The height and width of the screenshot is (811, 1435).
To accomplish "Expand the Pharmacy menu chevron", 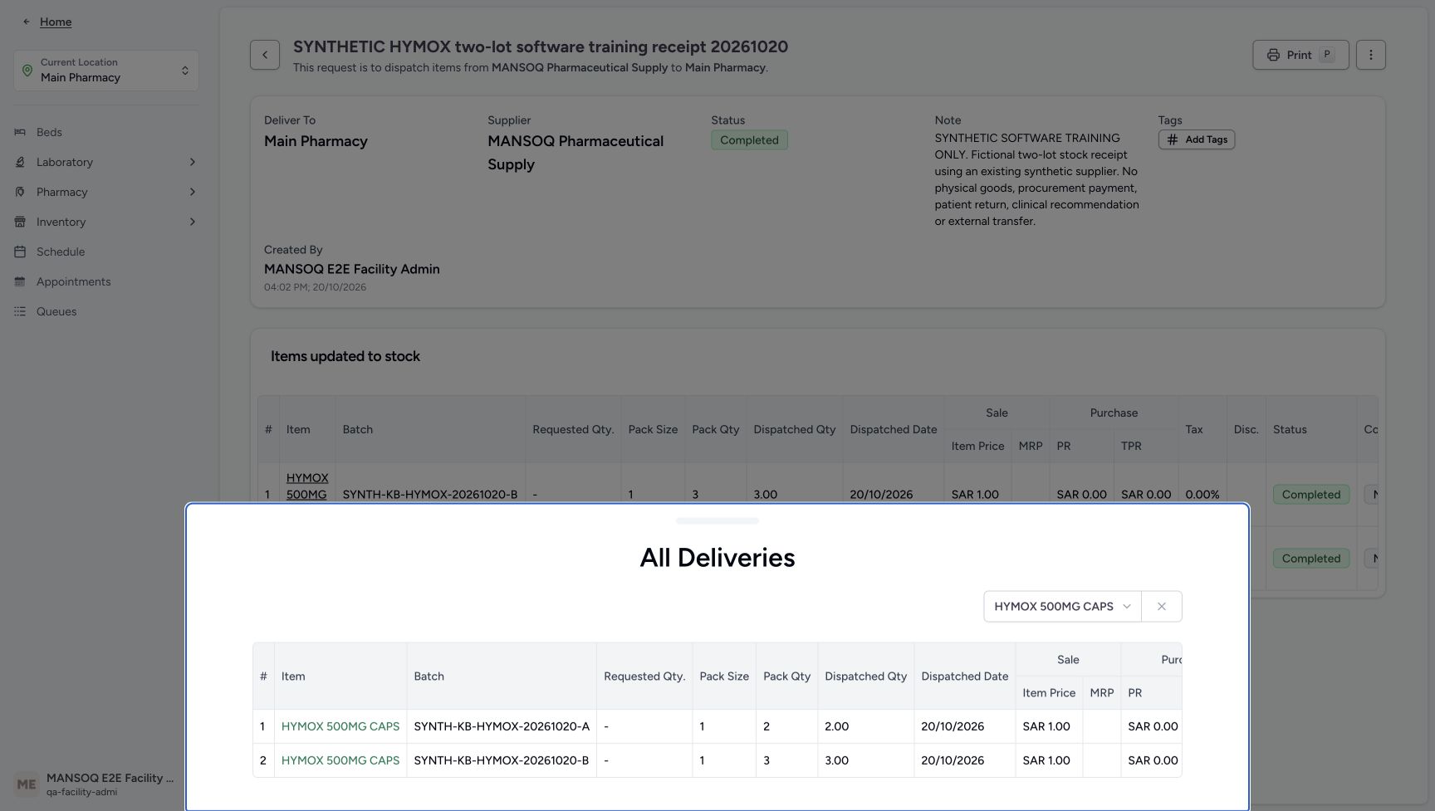I will (193, 192).
